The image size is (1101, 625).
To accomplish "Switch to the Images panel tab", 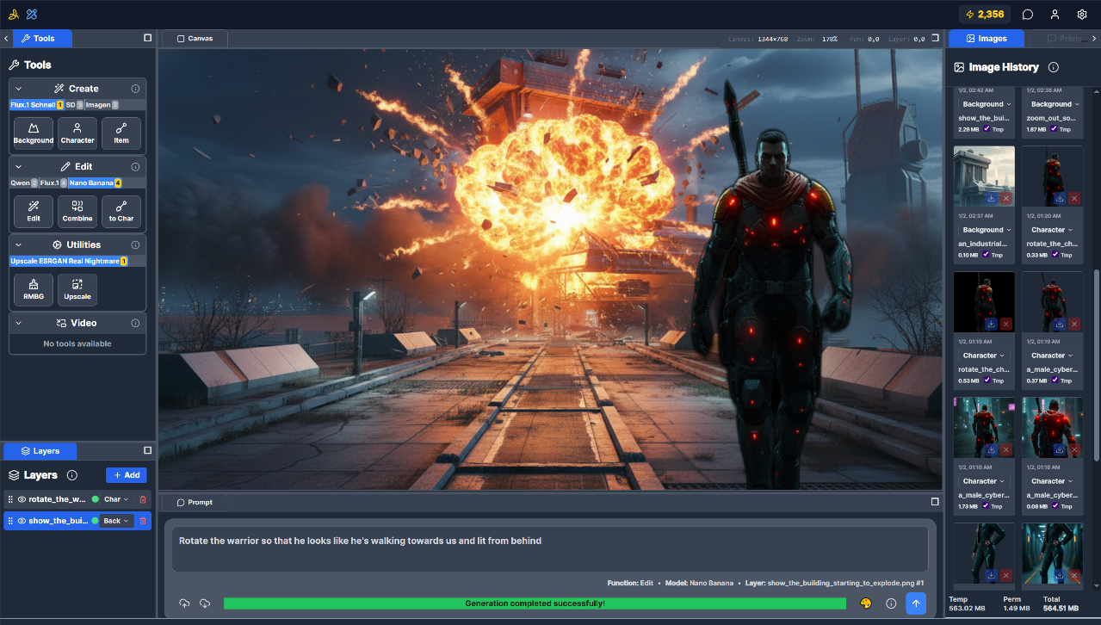I will 986,38.
